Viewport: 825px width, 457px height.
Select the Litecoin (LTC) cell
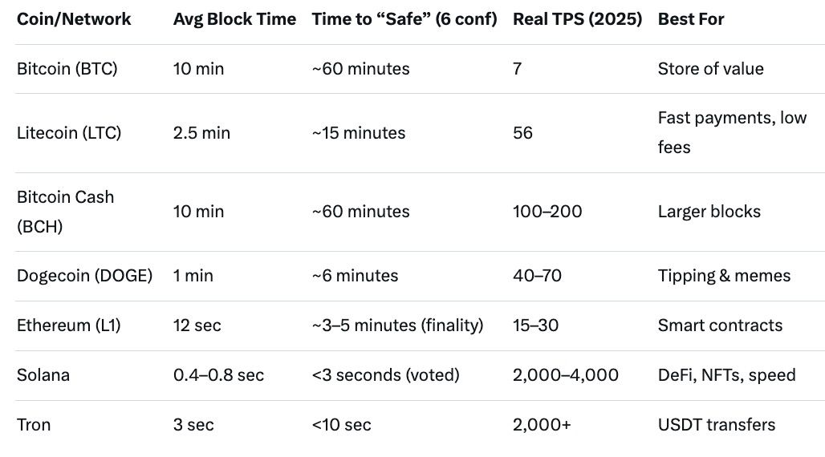(x=69, y=133)
